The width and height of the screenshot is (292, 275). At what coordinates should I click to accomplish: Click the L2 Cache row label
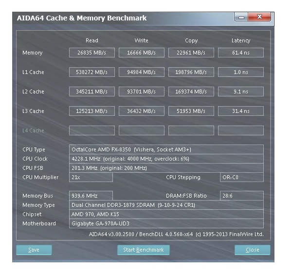[x=33, y=92]
